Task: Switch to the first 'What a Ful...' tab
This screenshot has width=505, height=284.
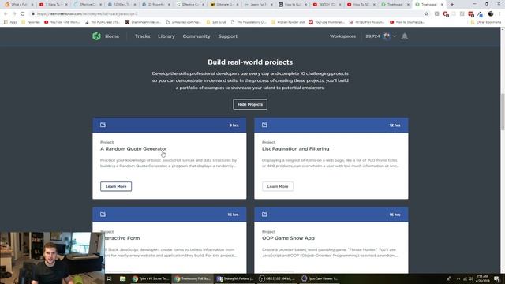Action: click(x=19, y=5)
